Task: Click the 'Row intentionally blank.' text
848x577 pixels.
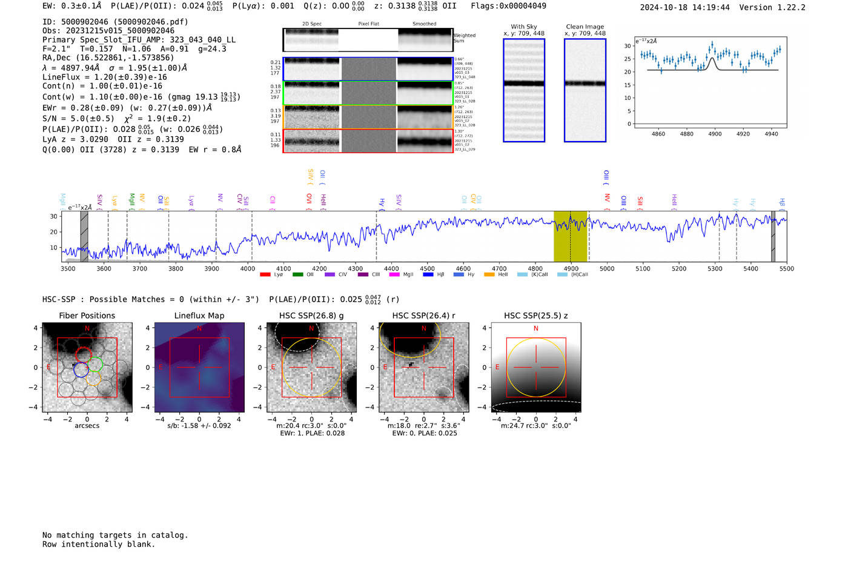Action: [99, 544]
